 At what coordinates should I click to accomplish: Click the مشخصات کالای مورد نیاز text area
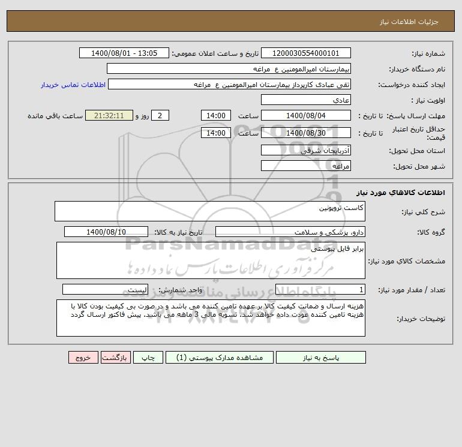tap(211, 260)
